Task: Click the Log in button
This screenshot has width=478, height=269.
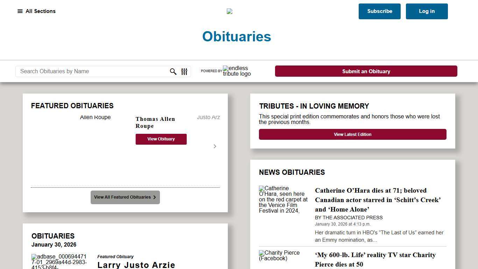Action: pyautogui.click(x=427, y=11)
